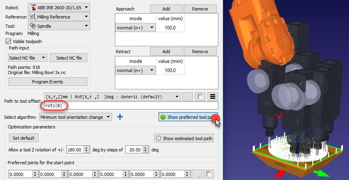The image size is (349, 180).
Task: Paste the preferred joints values
Action: 208,174
